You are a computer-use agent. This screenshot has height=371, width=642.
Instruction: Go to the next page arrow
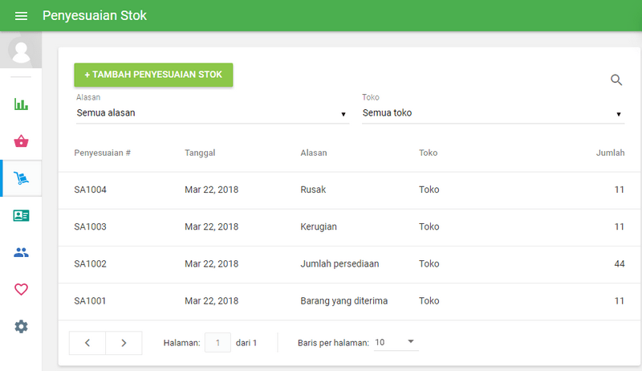(124, 343)
